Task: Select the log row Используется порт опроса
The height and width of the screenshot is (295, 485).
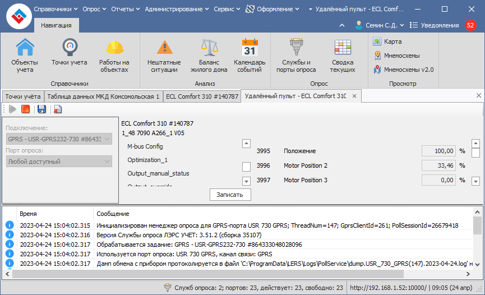Action: click(x=238, y=254)
